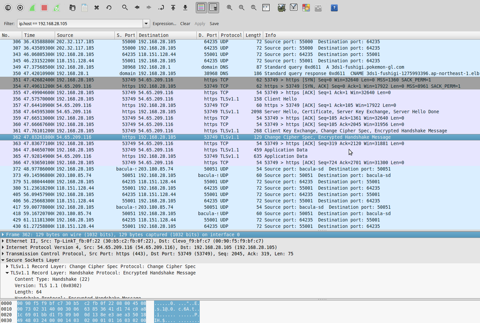
Task: Collapse the Secure Sockets Layer node
Action: click(3, 260)
